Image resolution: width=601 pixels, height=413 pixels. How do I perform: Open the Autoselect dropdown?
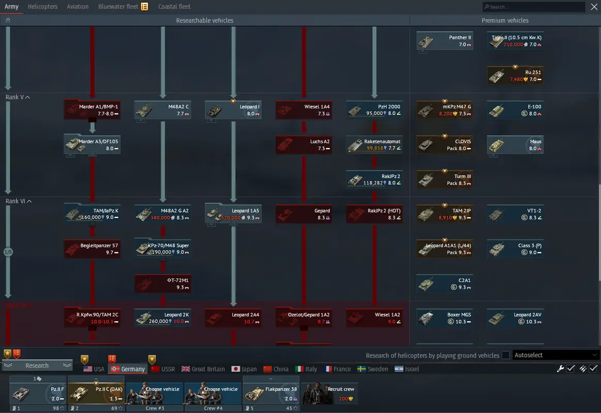[x=556, y=355]
